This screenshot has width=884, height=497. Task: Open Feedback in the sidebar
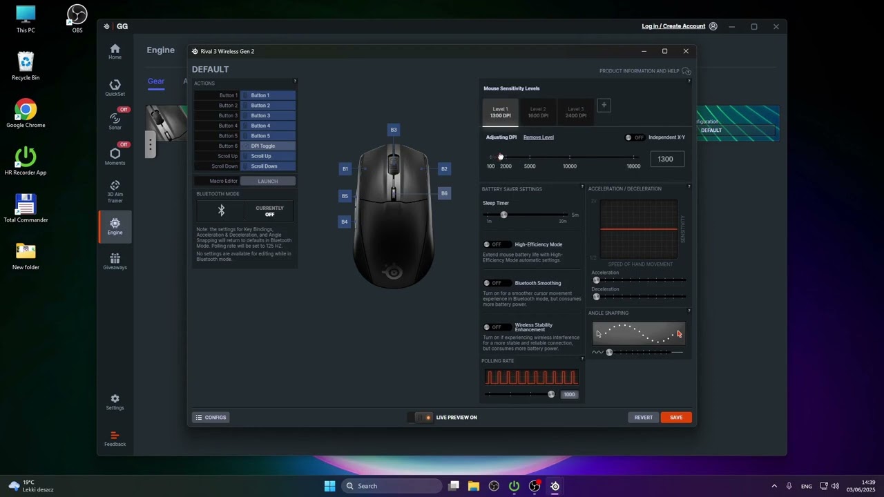115,439
